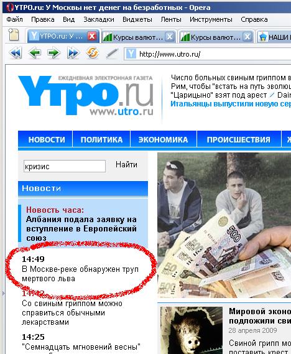Open the Справка menu
The height and width of the screenshot is (354, 291).
click(x=254, y=19)
